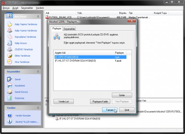Open Kaydetme options link
Viewport: 185px width, 134px height.
tap(20, 85)
